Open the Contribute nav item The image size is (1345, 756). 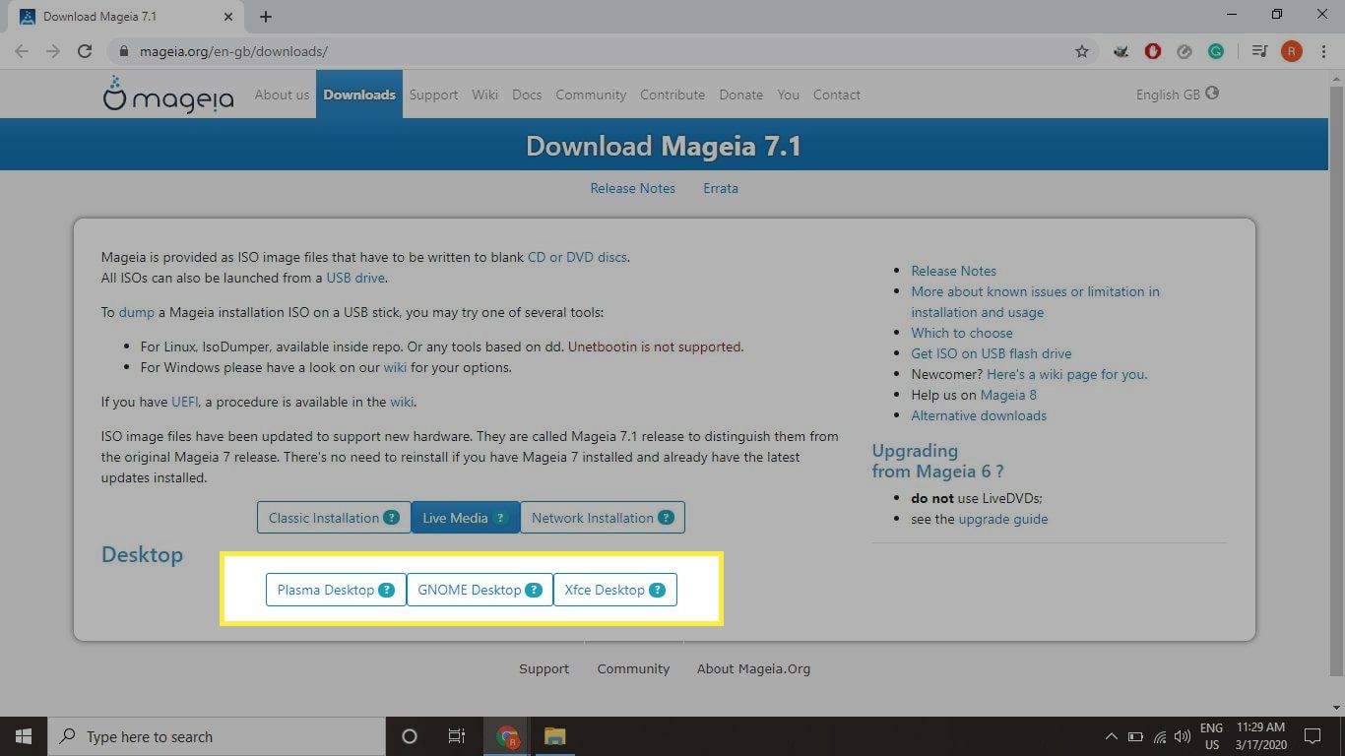[x=672, y=94]
